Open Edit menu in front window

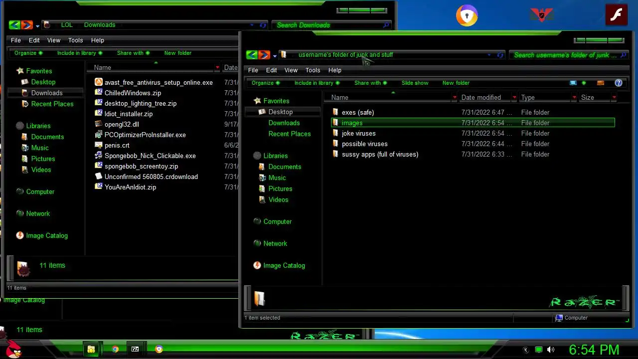tap(271, 70)
